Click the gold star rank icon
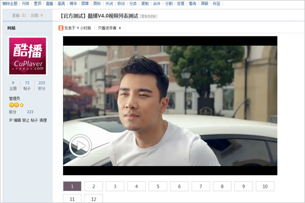305x203 pixels. click(x=22, y=105)
